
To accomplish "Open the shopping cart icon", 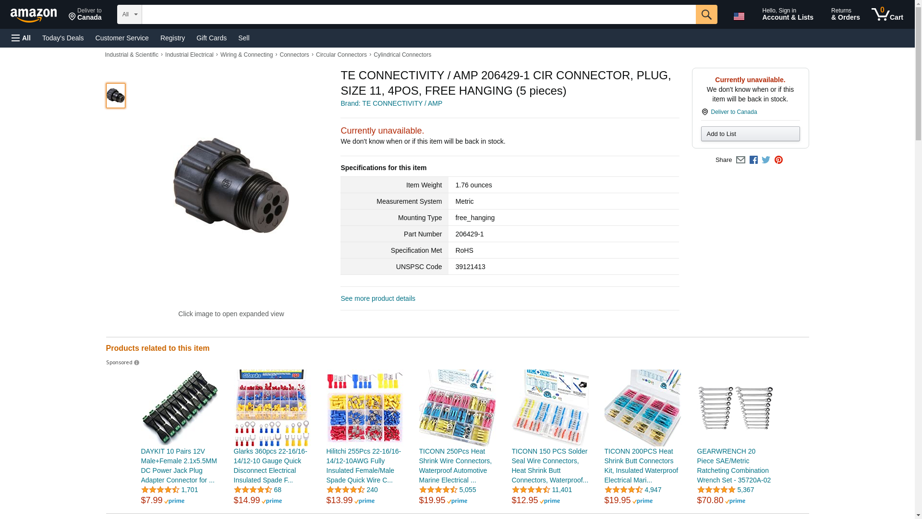I will [887, 14].
